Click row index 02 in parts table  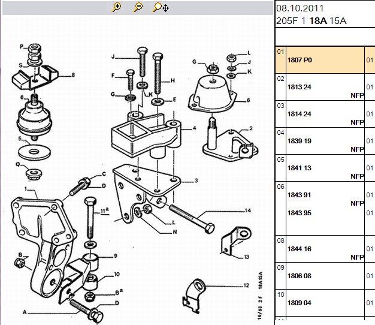(280, 79)
